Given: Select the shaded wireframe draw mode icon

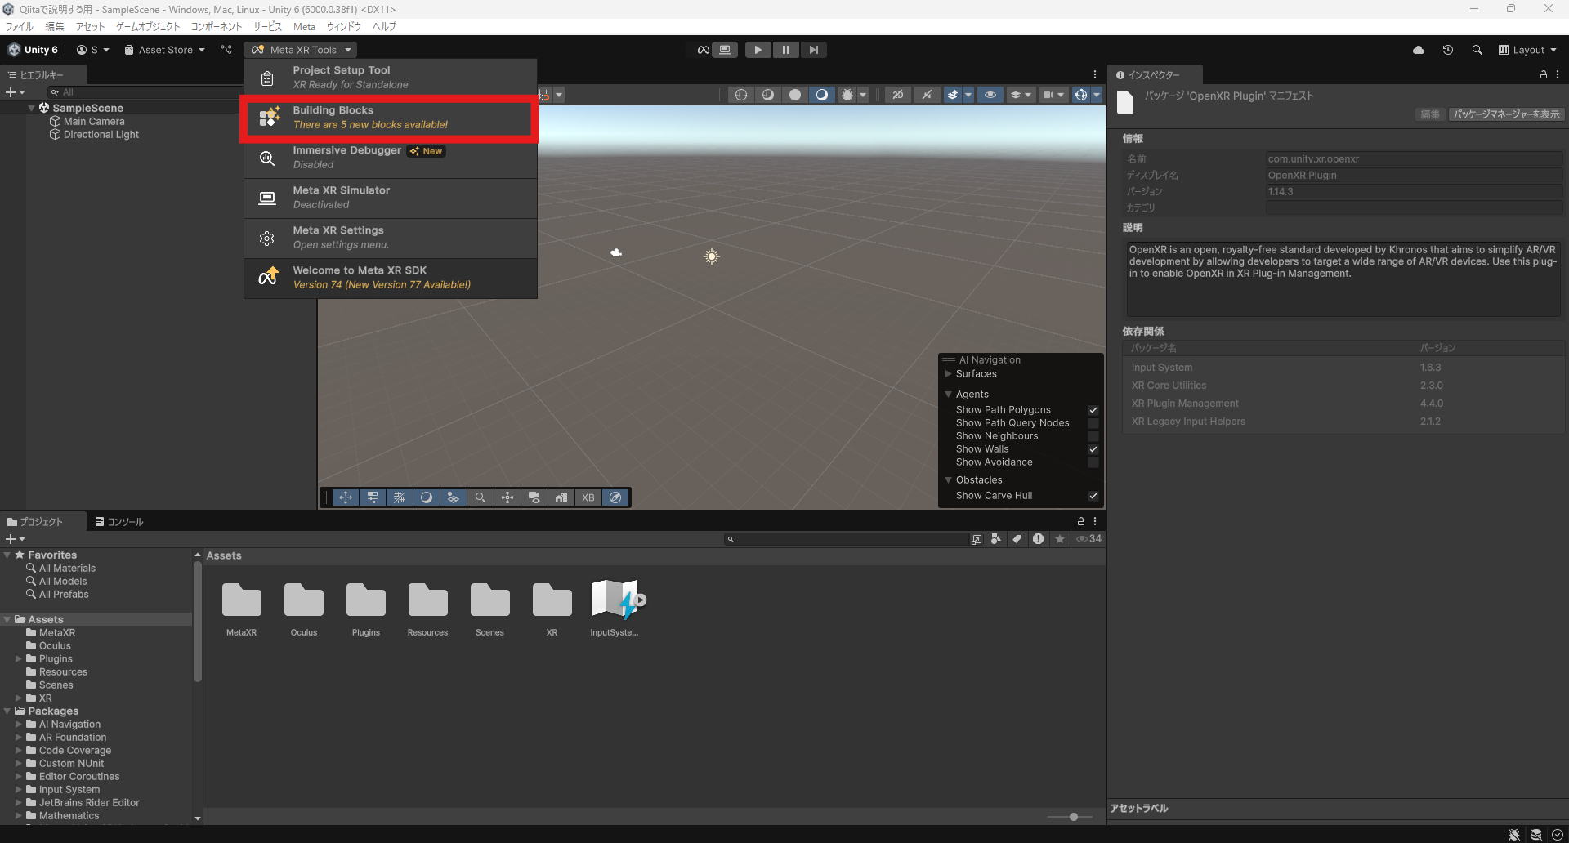Looking at the screenshot, I should (x=768, y=95).
